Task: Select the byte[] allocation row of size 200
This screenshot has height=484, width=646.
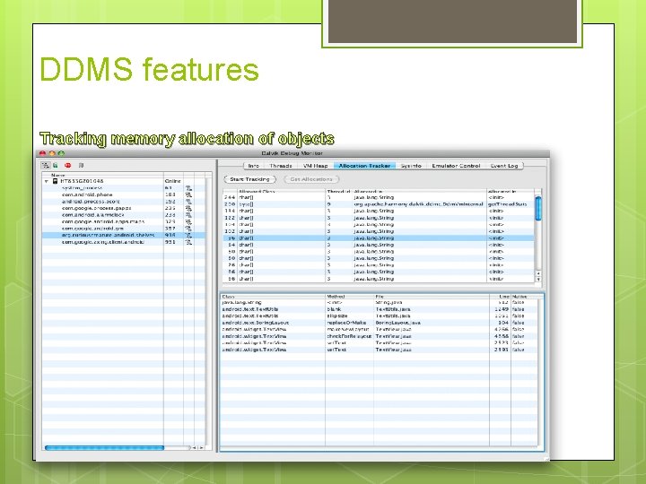Action: coord(379,204)
